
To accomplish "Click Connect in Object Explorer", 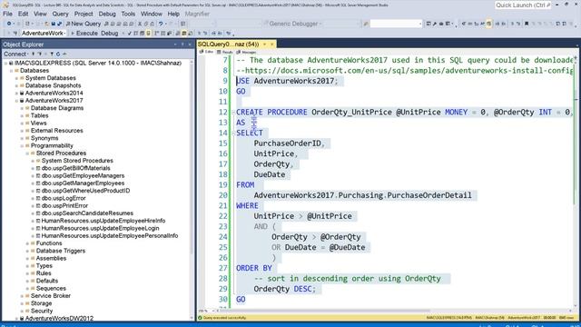I will 15,54.
